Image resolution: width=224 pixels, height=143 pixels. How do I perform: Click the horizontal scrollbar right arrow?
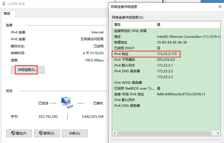[x=218, y=133]
